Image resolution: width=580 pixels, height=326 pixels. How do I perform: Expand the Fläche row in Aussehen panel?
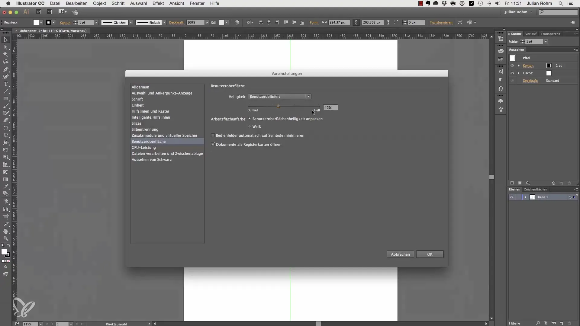(519, 73)
